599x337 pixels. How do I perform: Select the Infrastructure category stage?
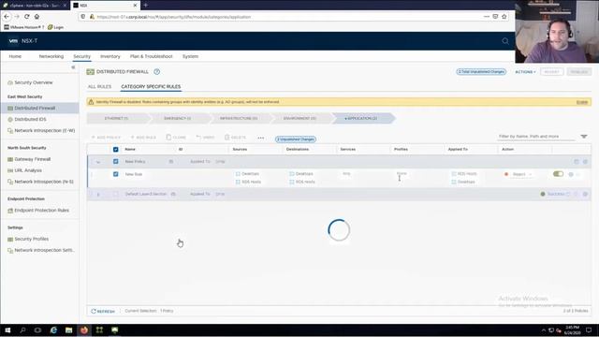[x=239, y=119]
